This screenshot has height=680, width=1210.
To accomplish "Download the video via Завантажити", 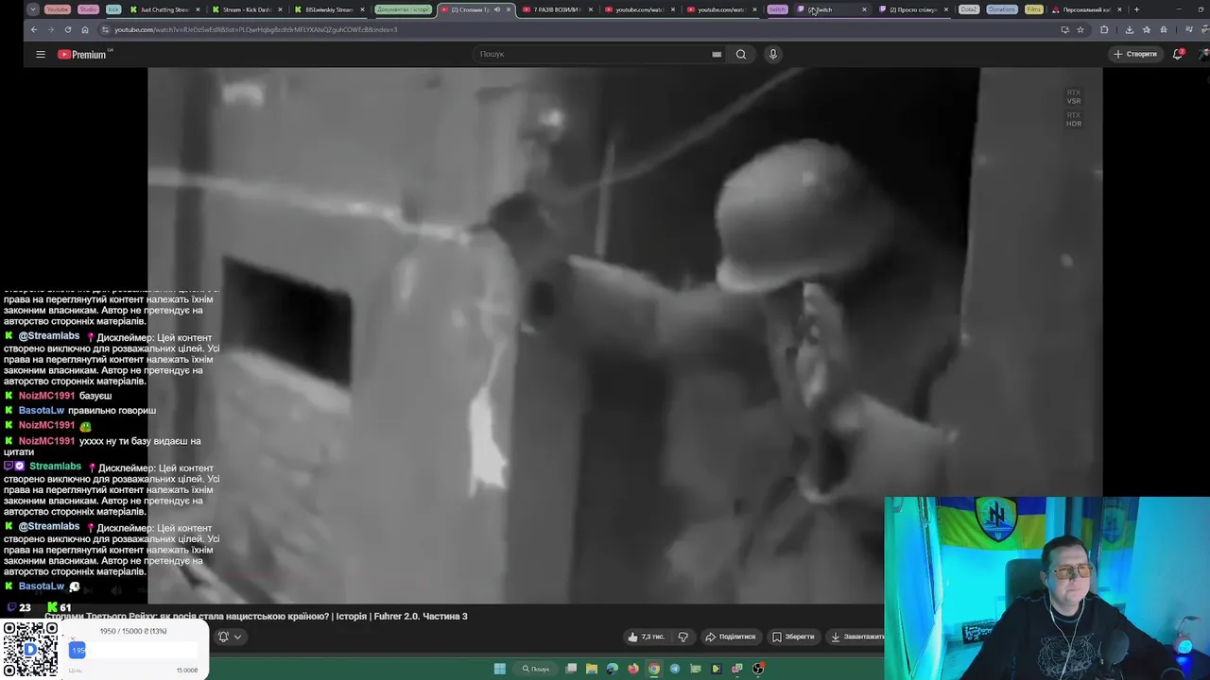I will pyautogui.click(x=857, y=637).
